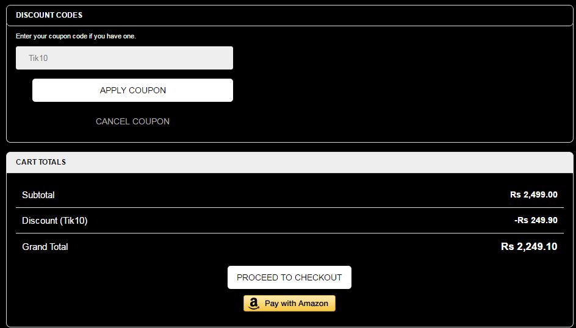Image resolution: width=576 pixels, height=328 pixels.
Task: Click the divider line beneath the Subtotal row
Action: point(290,208)
